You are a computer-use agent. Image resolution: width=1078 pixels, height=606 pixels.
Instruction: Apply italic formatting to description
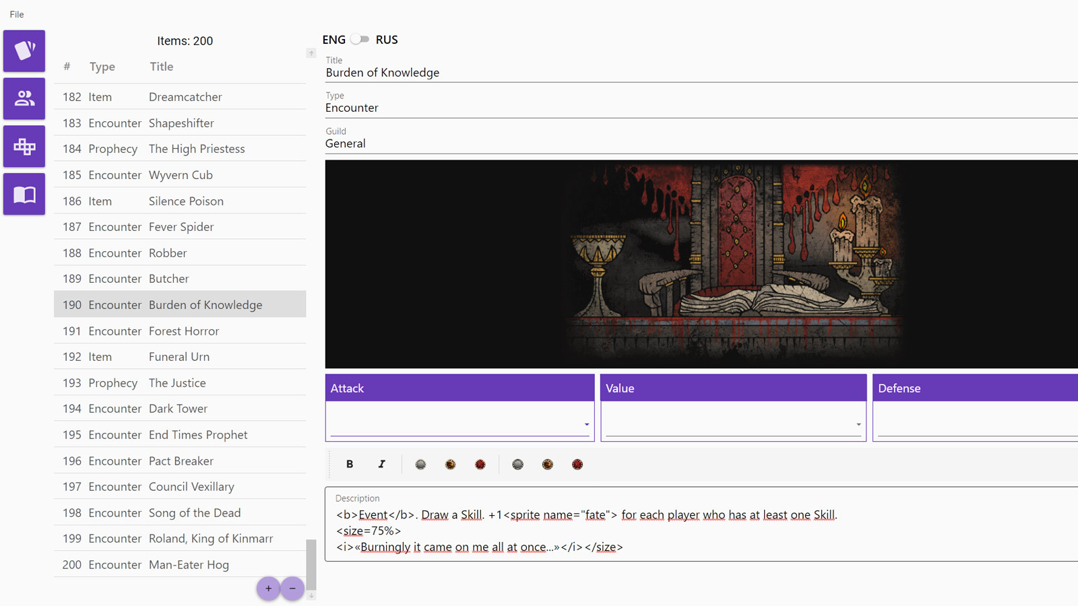point(381,464)
